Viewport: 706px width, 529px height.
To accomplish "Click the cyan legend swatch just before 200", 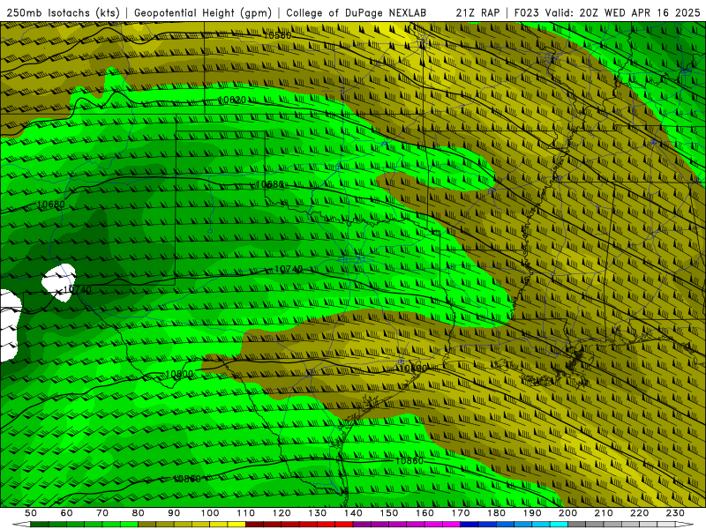I will pyautogui.click(x=559, y=525).
